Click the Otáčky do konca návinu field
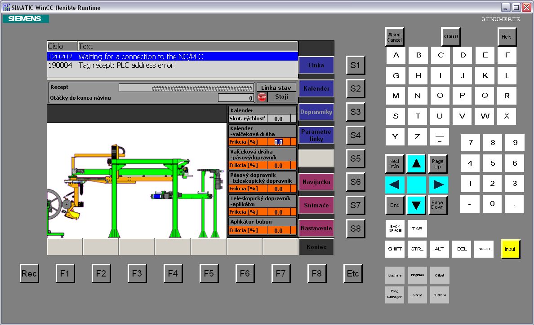 (x=236, y=98)
